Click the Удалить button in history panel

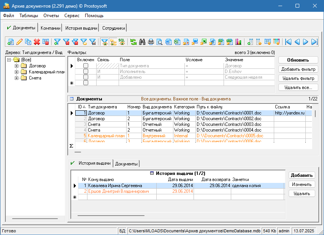pos(302,194)
